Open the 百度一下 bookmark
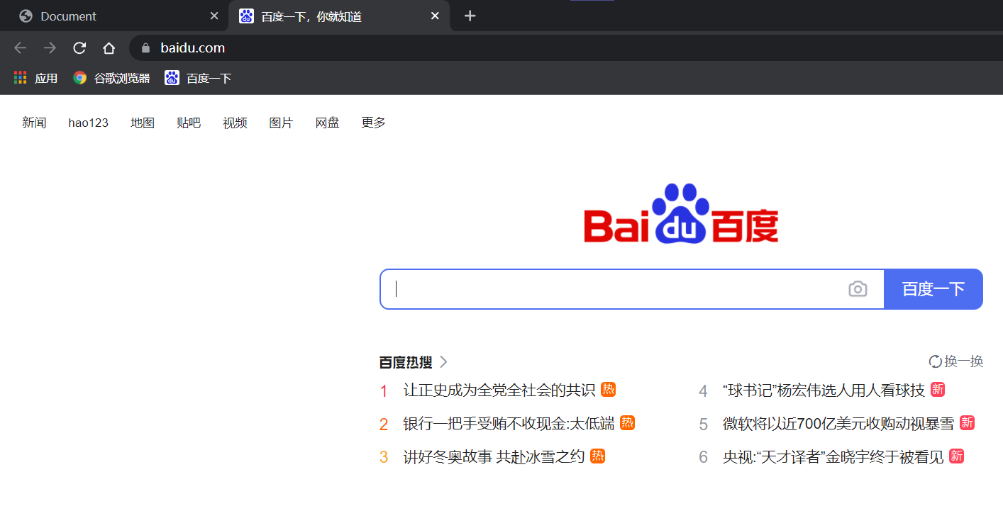 (197, 77)
